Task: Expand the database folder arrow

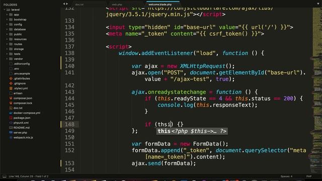Action: click(7, 29)
